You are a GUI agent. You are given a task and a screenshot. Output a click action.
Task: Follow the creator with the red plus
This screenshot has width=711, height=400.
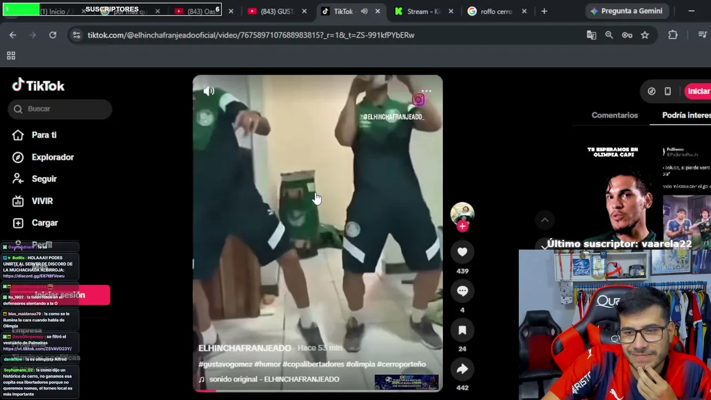(x=462, y=226)
